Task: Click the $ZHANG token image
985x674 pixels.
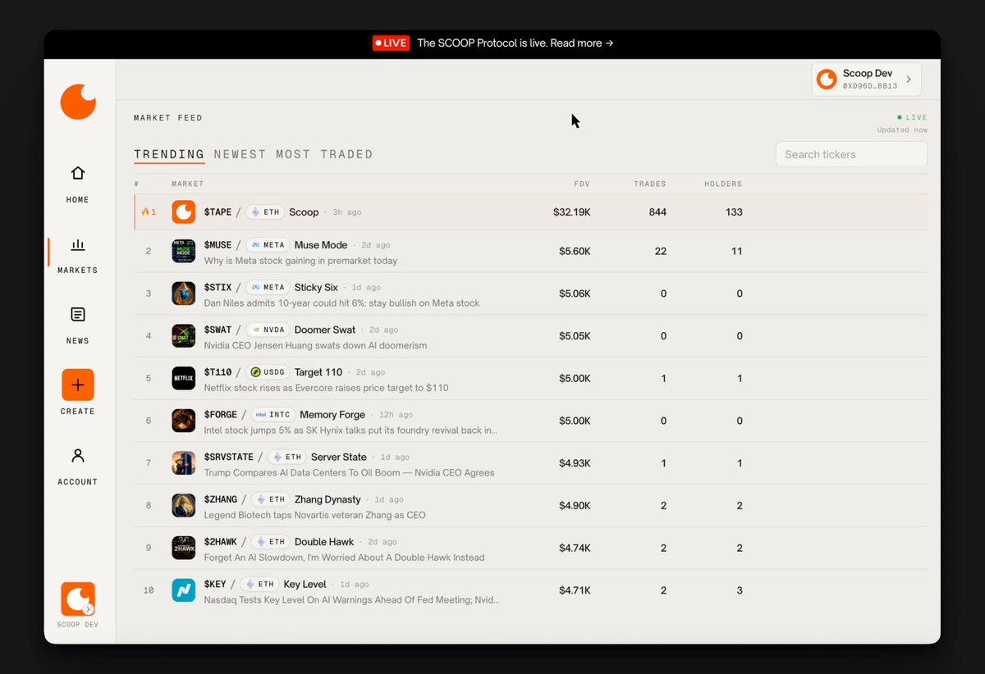Action: coord(183,505)
